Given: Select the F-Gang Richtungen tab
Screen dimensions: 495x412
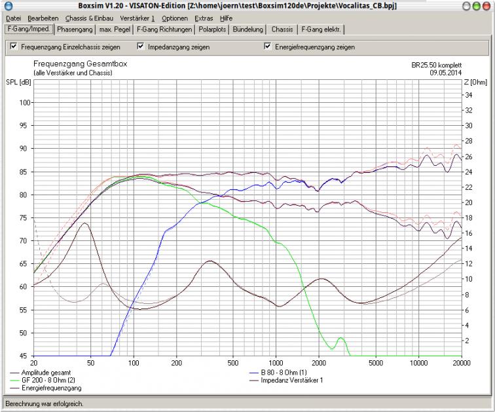Looking at the screenshot, I should coord(164,29).
